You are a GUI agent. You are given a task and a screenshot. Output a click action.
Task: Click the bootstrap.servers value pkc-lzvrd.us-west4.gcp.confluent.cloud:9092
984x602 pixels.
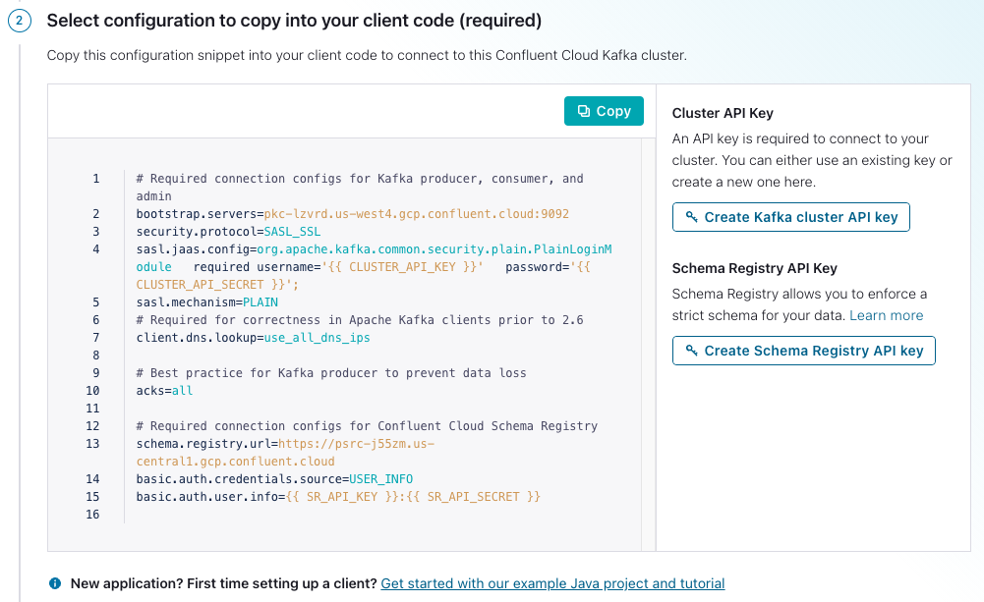click(x=416, y=214)
